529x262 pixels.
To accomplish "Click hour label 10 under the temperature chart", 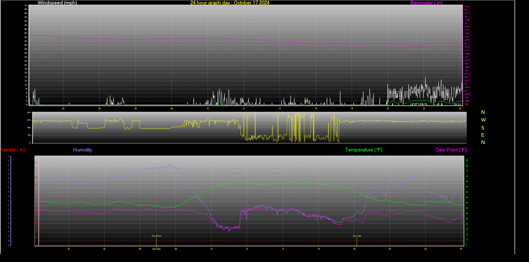I will [x=211, y=249].
